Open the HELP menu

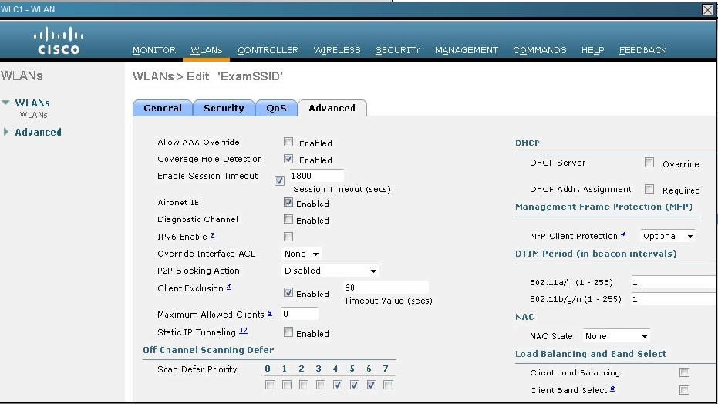(593, 50)
